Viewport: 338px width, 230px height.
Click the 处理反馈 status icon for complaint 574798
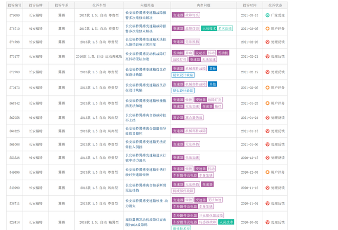click(267, 42)
